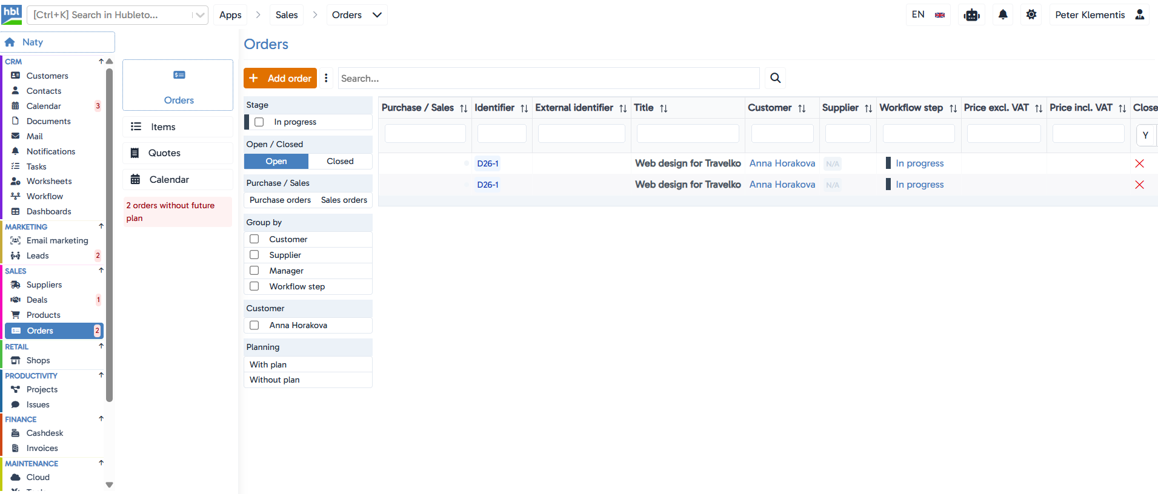
Task: Enable Group by Supplier checkbox
Action: coord(255,255)
